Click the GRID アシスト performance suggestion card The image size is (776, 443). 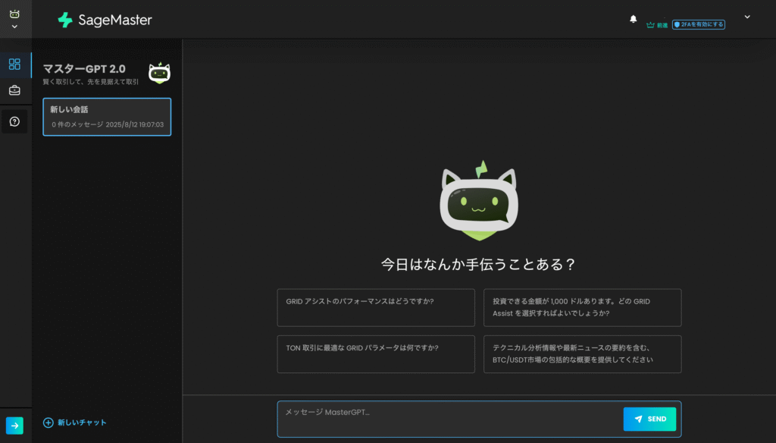pos(376,307)
